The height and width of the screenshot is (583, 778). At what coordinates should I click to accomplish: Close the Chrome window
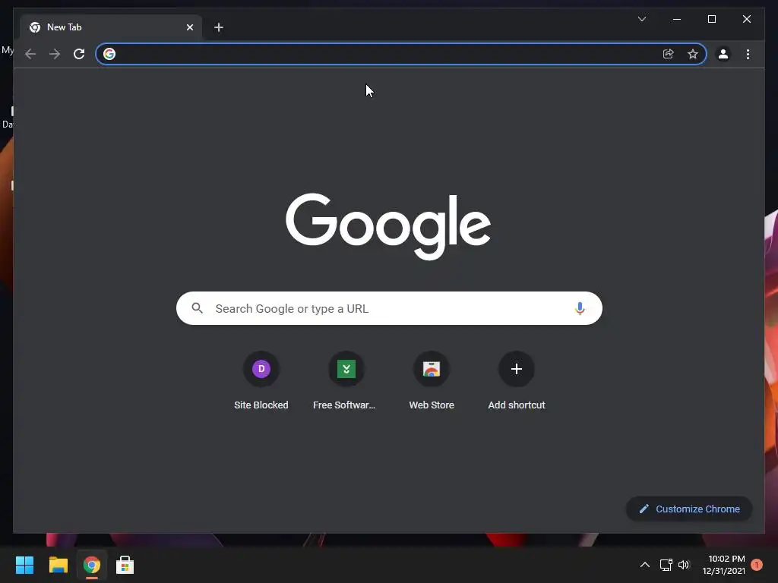pyautogui.click(x=746, y=19)
